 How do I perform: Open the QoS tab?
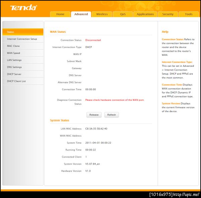click(123, 14)
